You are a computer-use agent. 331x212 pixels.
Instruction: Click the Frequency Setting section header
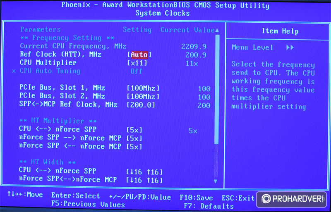pos(67,38)
